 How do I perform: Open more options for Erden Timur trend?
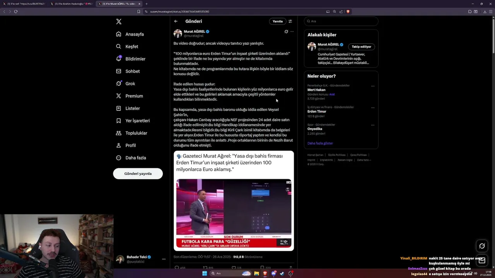pos(373,108)
